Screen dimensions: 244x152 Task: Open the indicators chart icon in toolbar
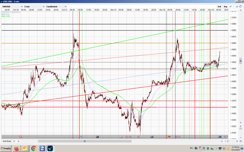pos(230,7)
